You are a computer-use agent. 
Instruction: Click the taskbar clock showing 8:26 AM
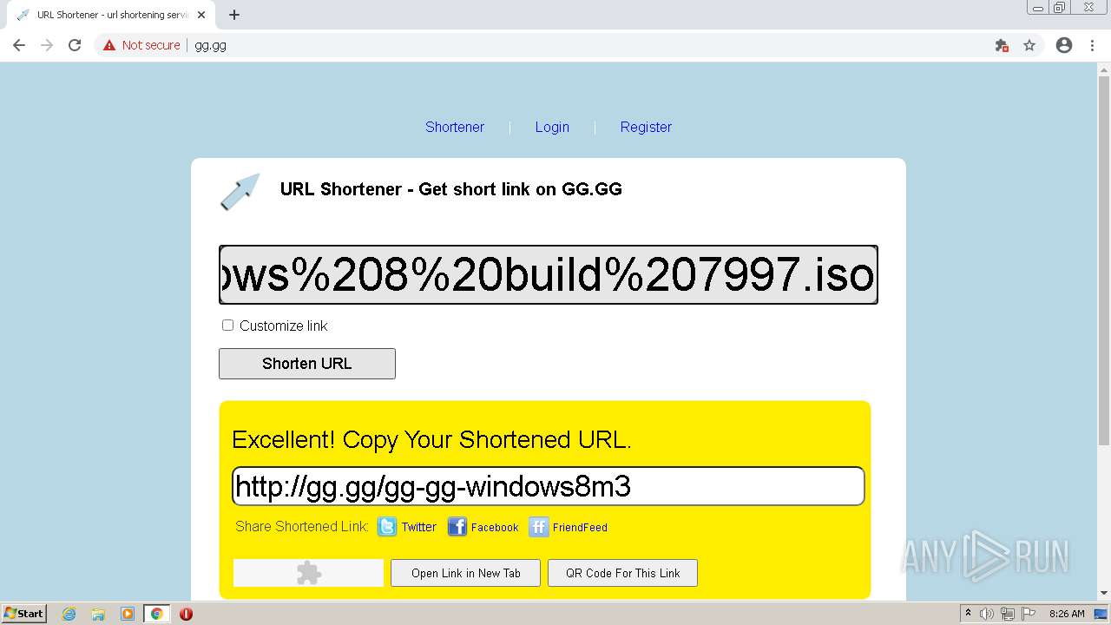1067,614
